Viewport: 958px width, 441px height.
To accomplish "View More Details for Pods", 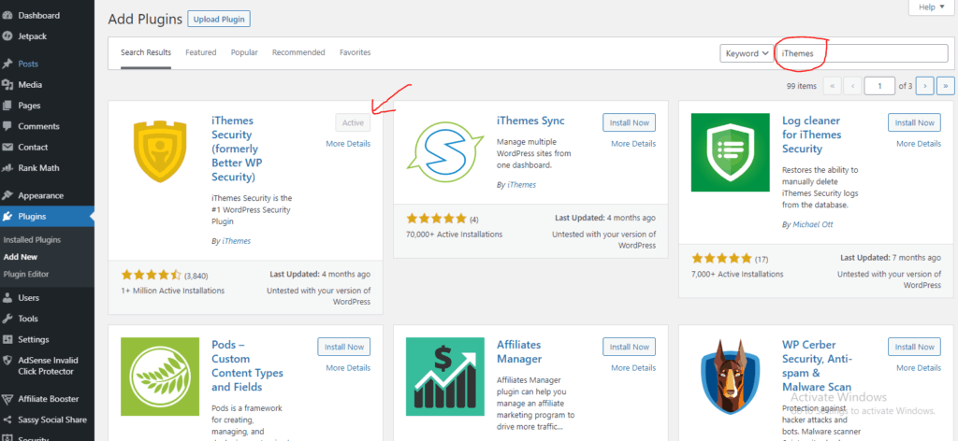I will [x=348, y=368].
